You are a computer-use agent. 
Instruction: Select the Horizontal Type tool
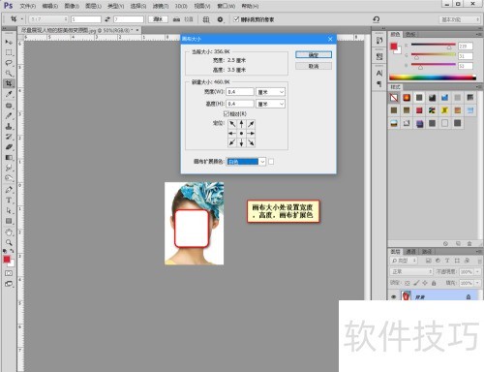pos(9,201)
